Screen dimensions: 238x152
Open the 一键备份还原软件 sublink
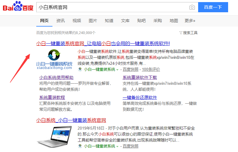pyautogui.click(x=140, y=97)
